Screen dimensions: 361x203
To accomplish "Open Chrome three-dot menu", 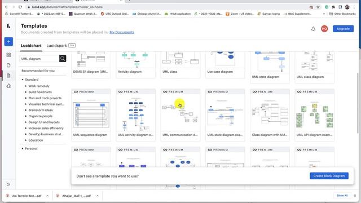I will (x=354, y=7).
